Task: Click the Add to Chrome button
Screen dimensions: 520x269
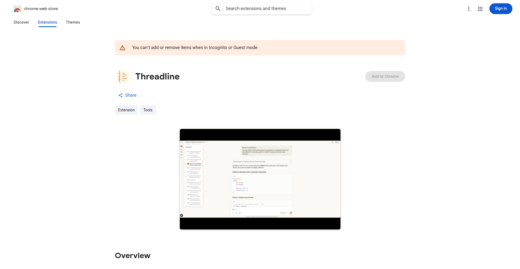Action: point(385,76)
